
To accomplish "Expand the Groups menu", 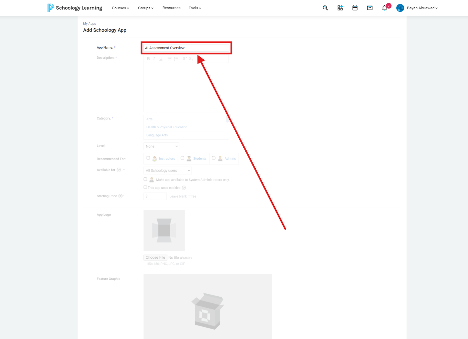I will tap(146, 8).
